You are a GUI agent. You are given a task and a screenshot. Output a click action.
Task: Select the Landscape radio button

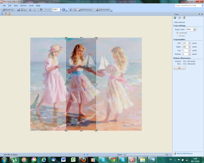[x=177, y=32]
